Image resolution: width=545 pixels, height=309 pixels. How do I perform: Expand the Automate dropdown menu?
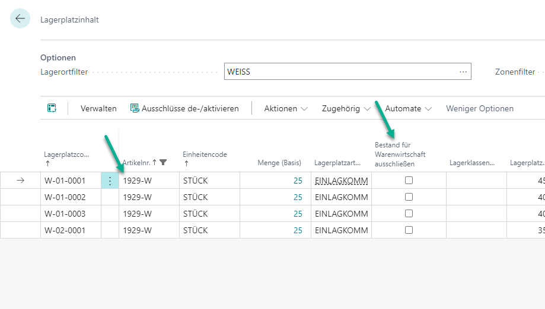[x=408, y=108]
